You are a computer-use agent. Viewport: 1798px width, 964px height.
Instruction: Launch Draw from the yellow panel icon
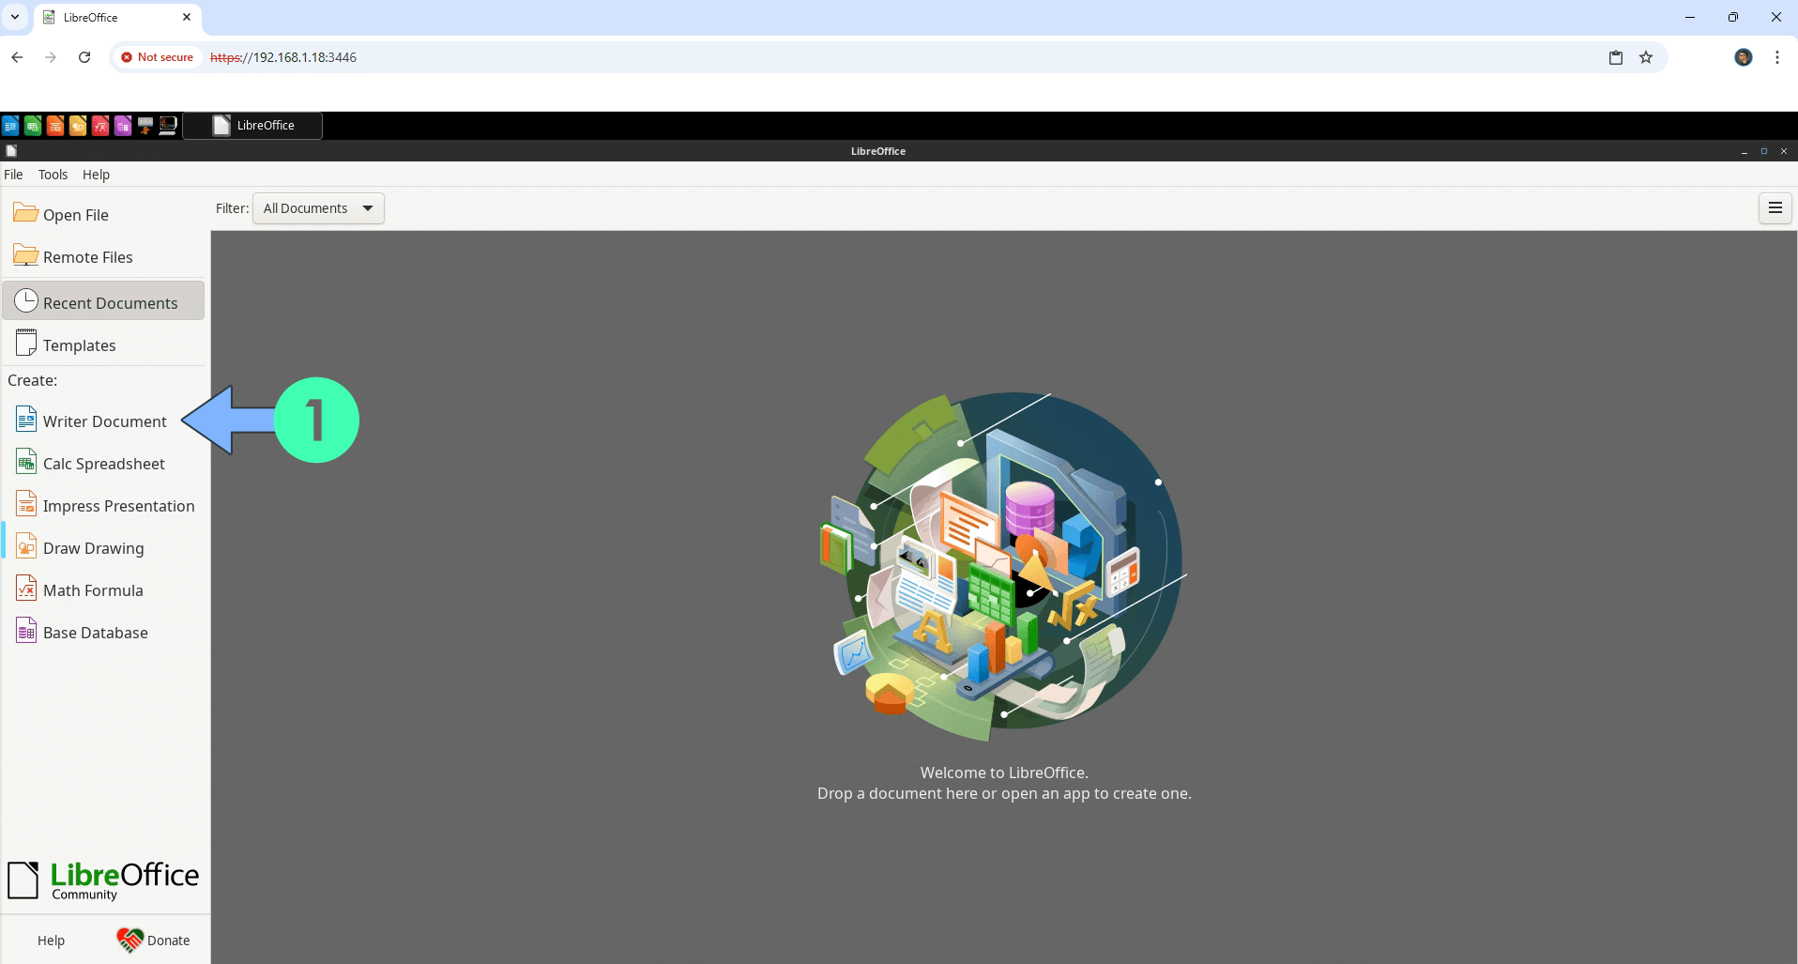[x=78, y=126]
